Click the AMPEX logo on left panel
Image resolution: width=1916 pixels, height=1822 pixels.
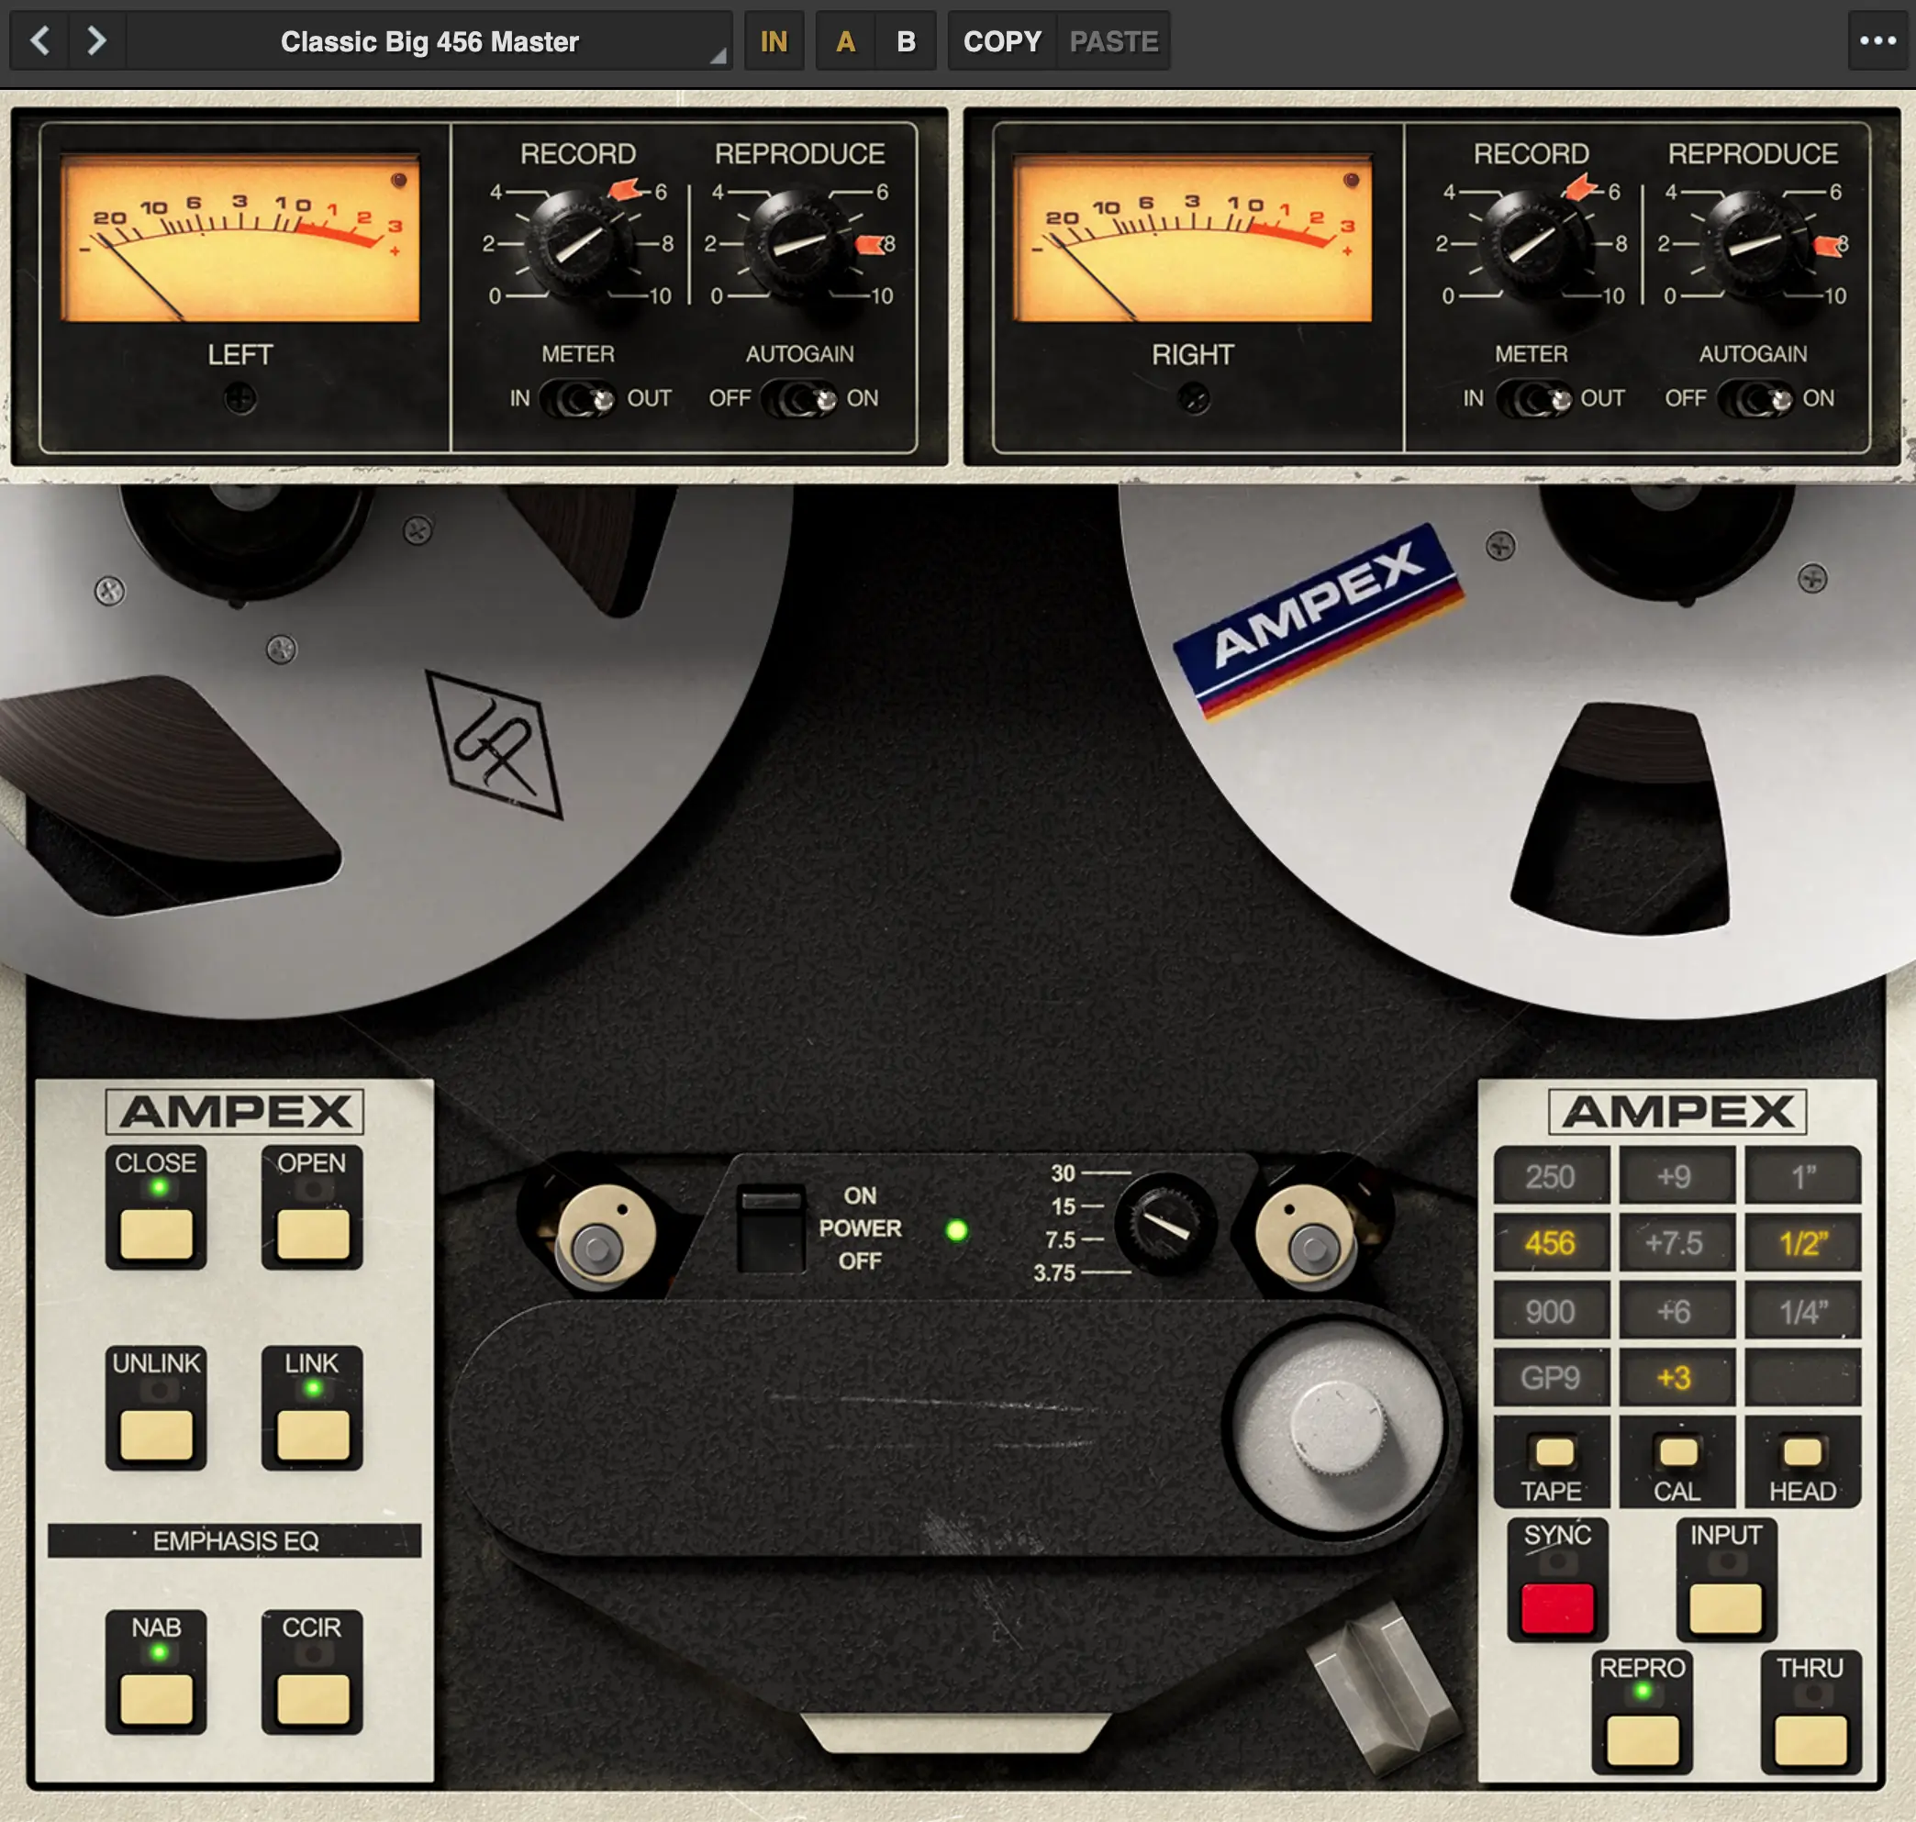click(x=234, y=1111)
